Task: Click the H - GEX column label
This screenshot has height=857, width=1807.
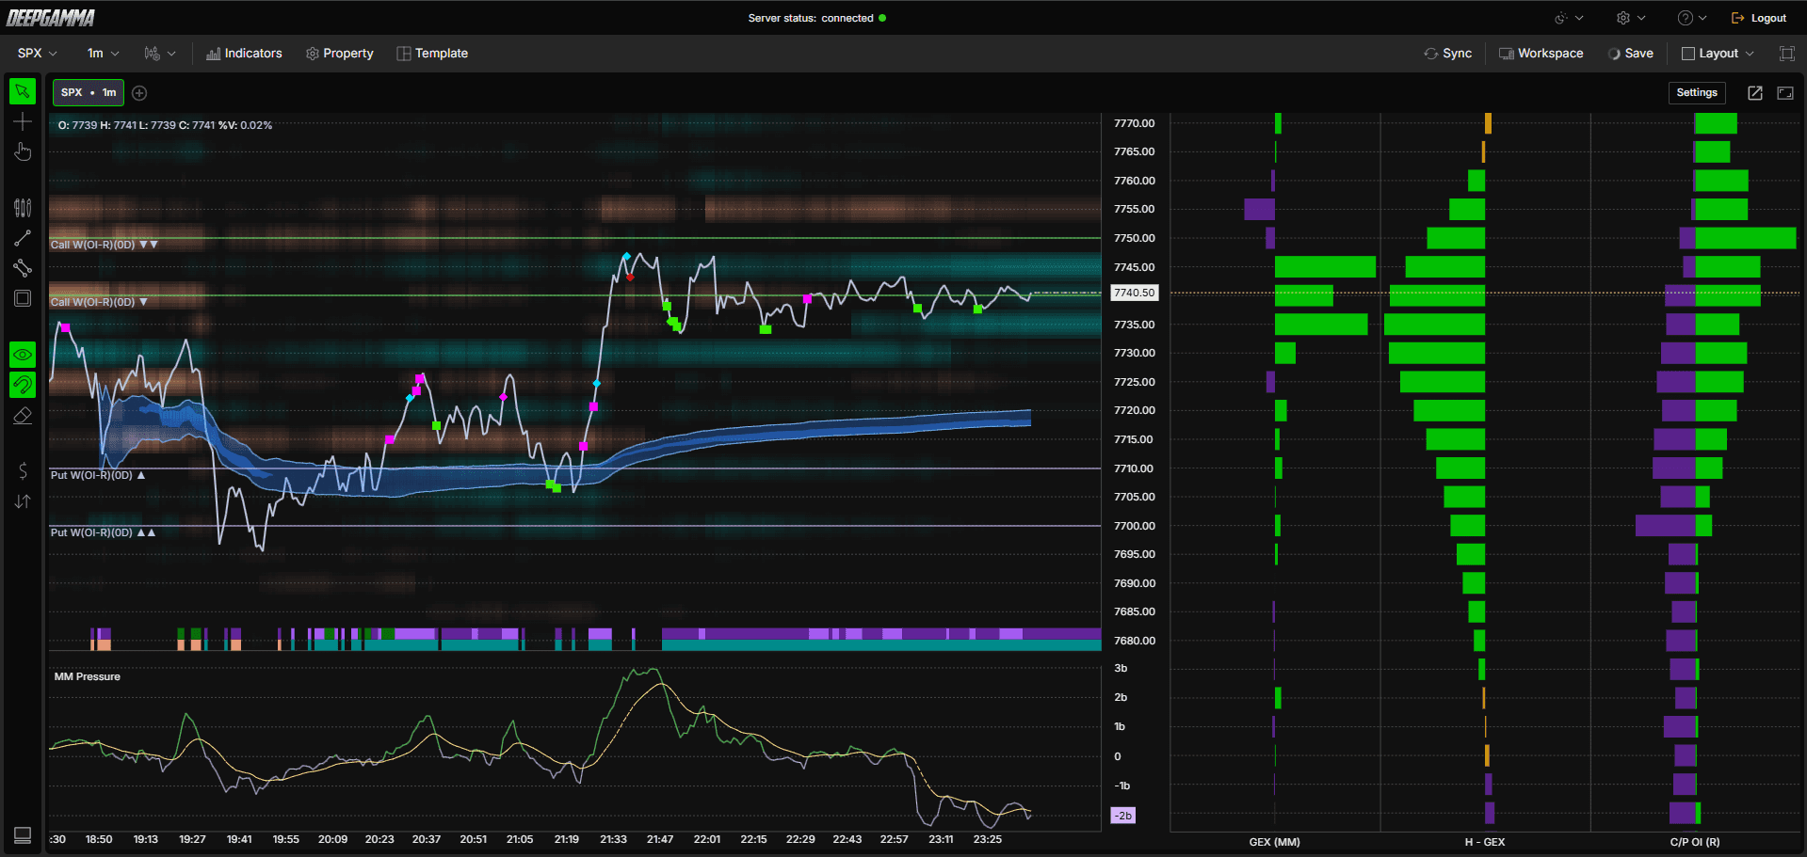Action: (1485, 842)
